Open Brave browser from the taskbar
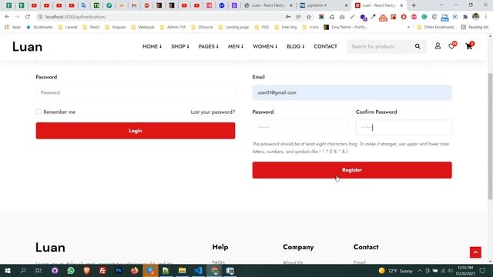This screenshot has height=277, width=493. 87,270
